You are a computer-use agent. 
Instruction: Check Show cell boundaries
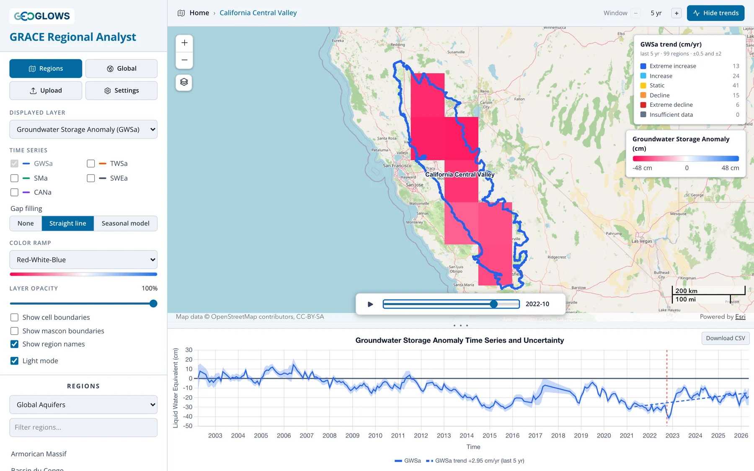click(14, 317)
